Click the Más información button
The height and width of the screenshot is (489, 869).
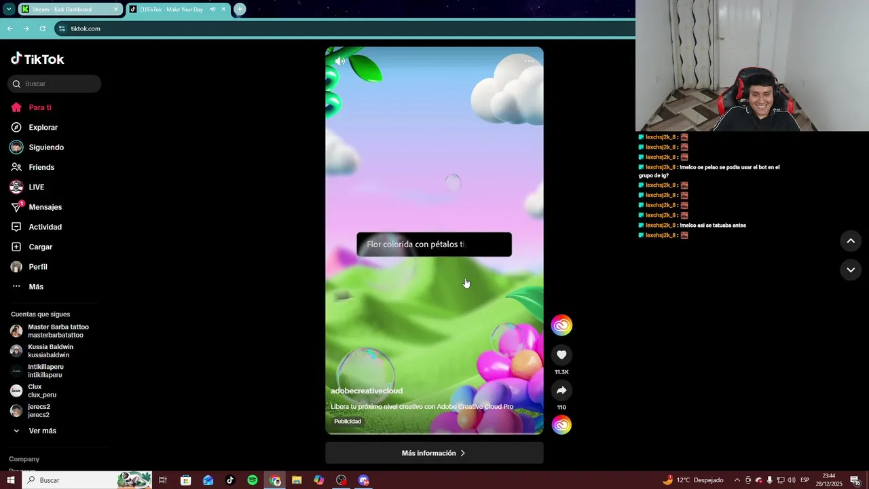pos(434,453)
